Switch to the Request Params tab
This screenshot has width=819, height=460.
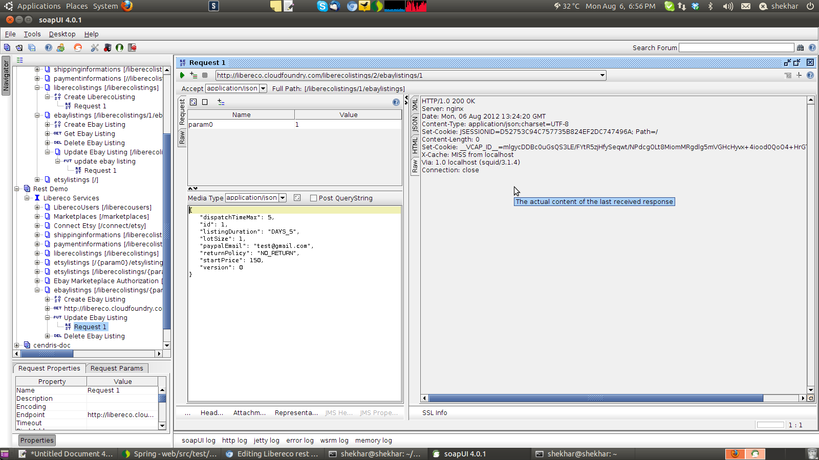click(x=117, y=369)
